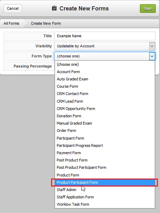This screenshot has height=213, width=160.
Task: Choose Worklow Task Form option
Action: 105,204
